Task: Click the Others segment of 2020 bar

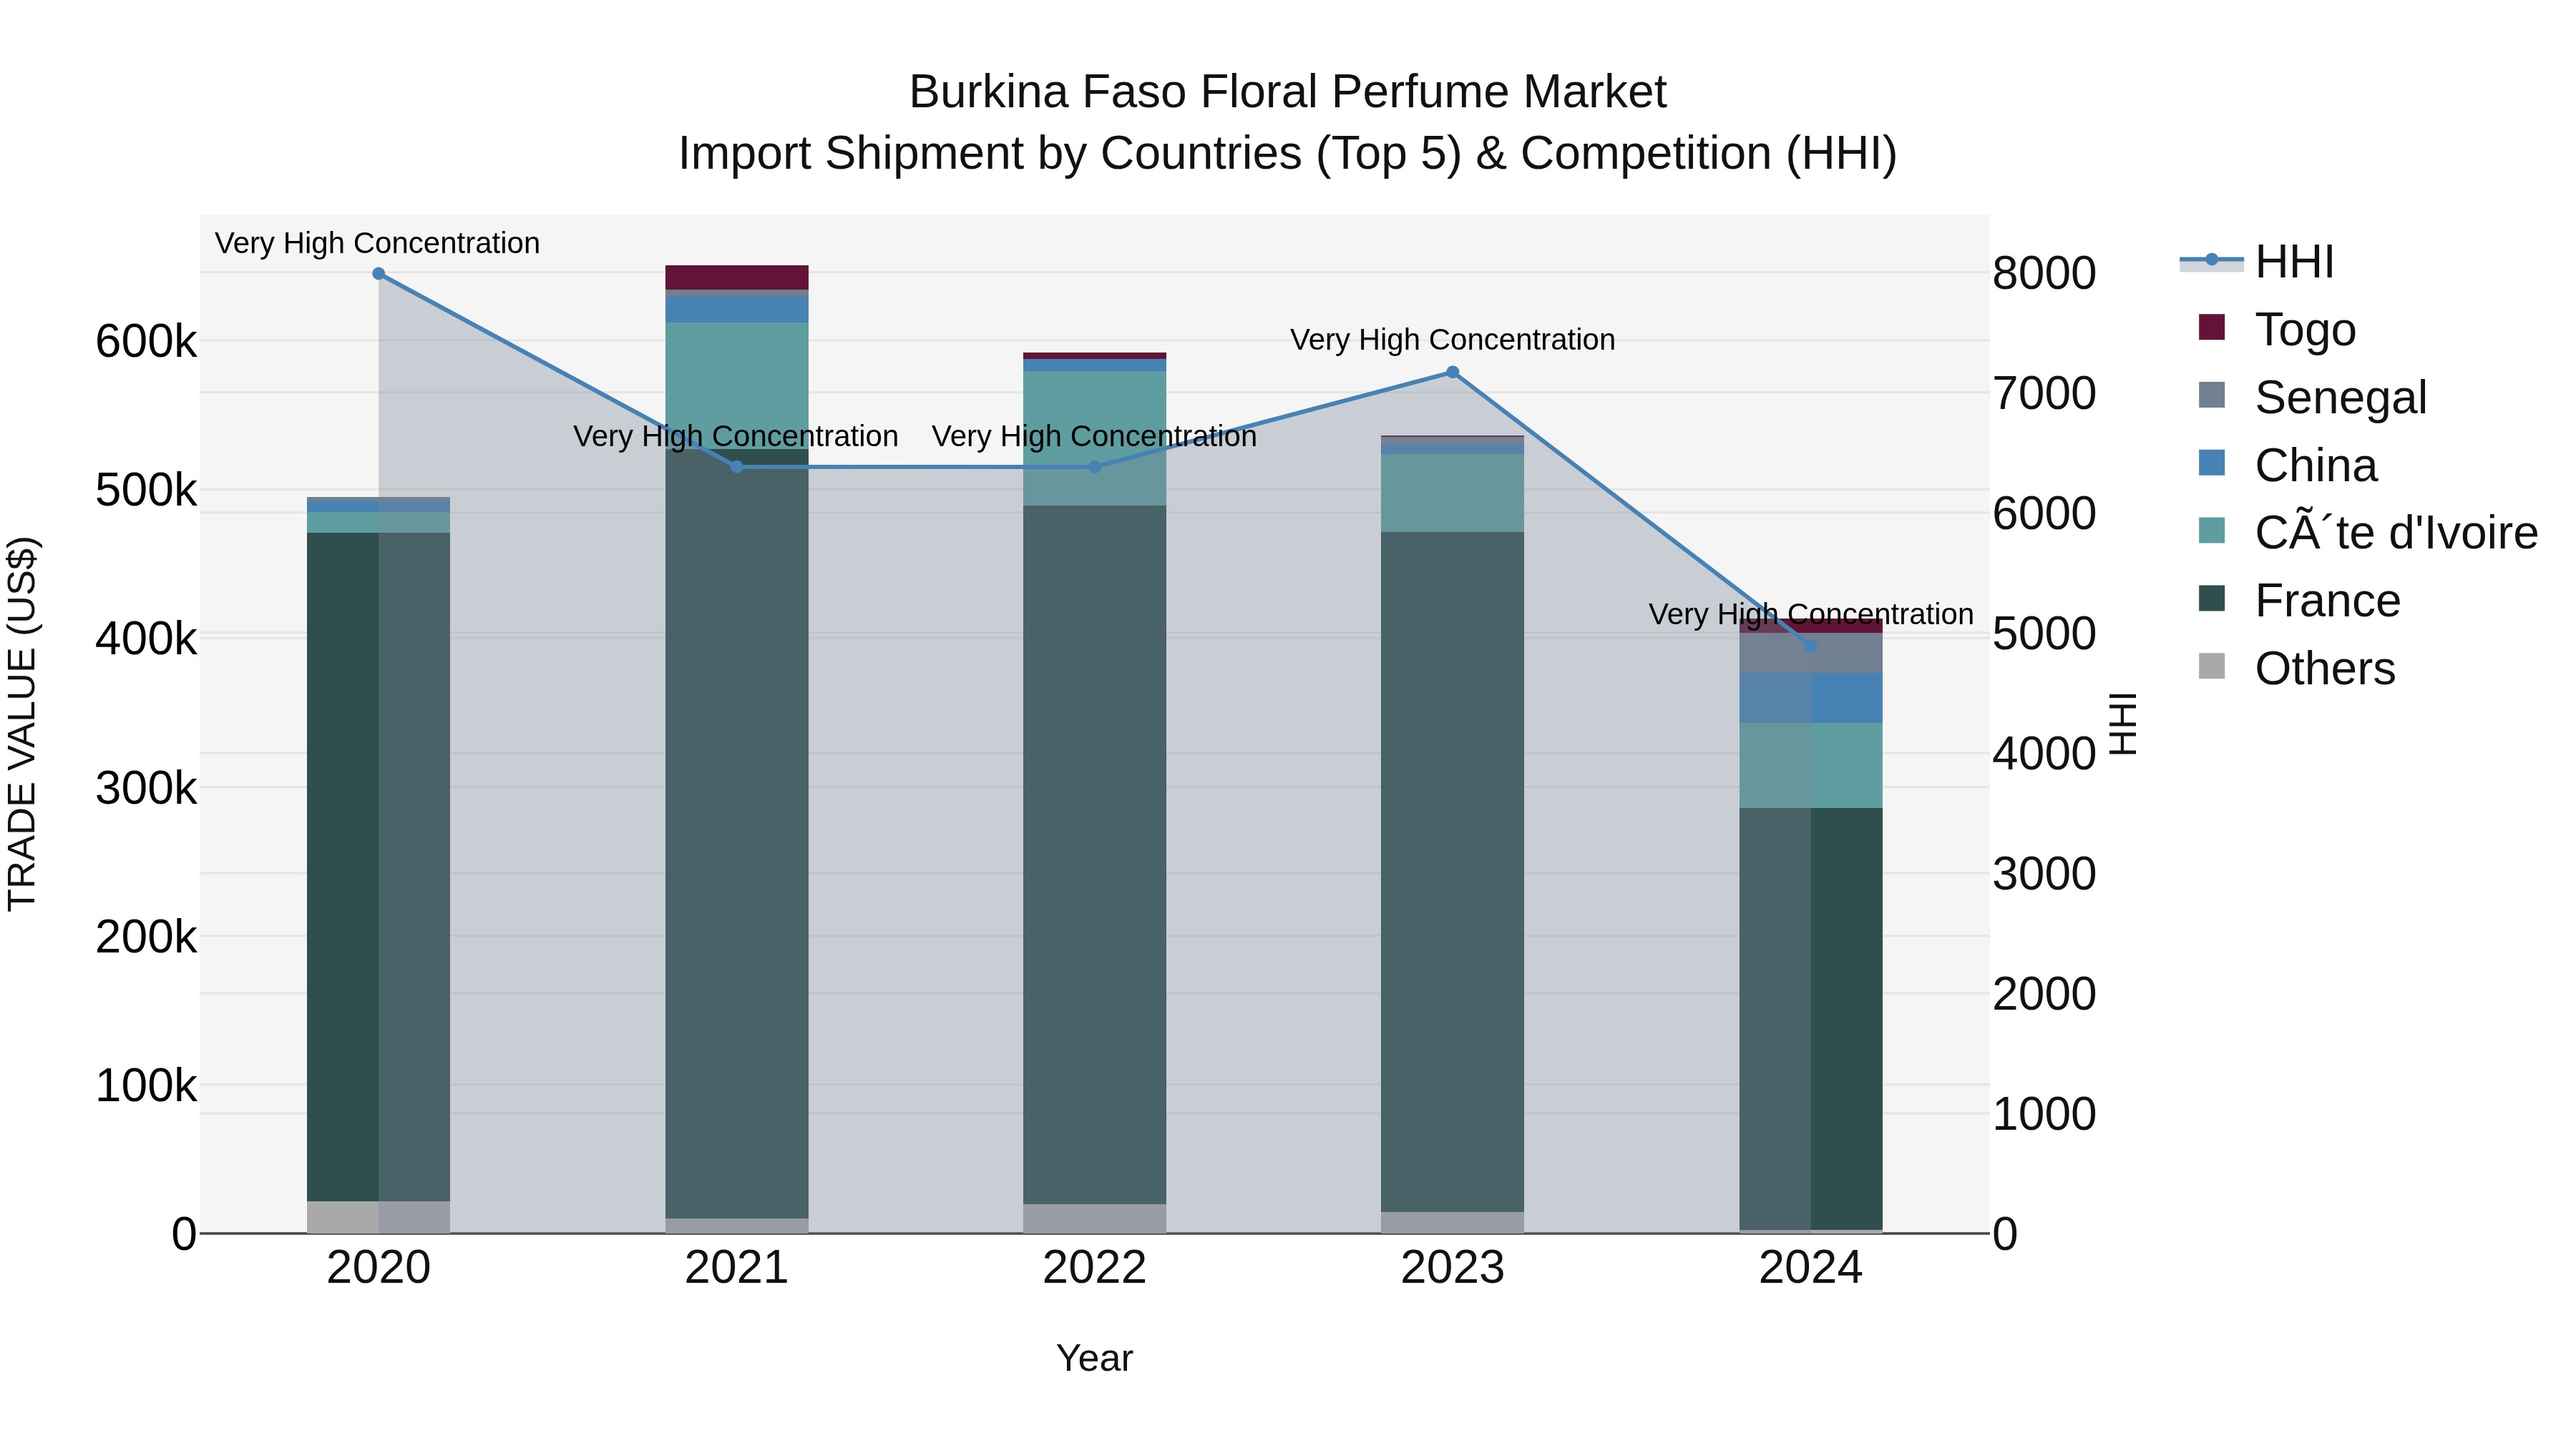Action: [x=378, y=1217]
